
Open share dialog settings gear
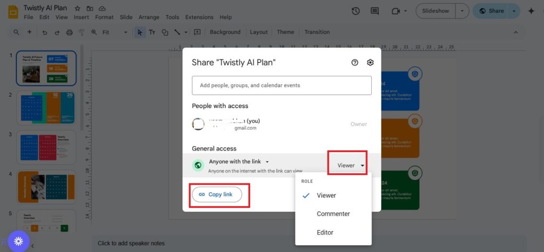[x=370, y=63]
